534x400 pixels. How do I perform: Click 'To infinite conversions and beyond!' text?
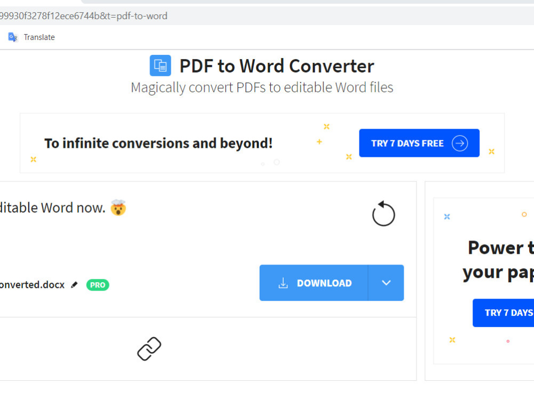(x=159, y=143)
